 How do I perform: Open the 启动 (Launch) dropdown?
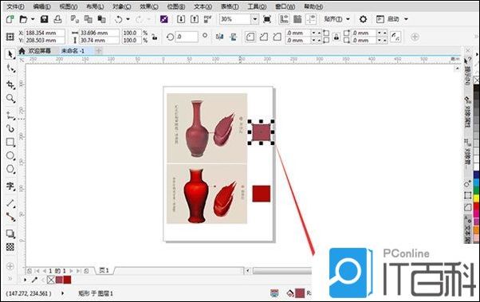tap(392, 19)
